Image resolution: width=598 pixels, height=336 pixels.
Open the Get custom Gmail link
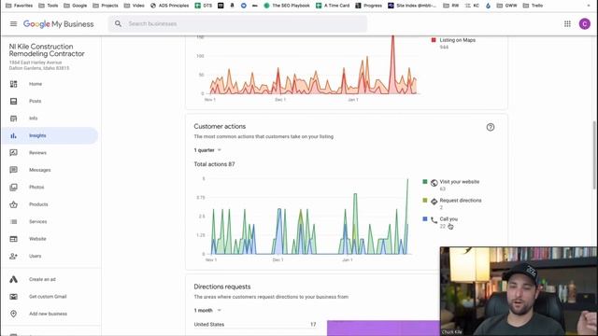[x=48, y=297]
